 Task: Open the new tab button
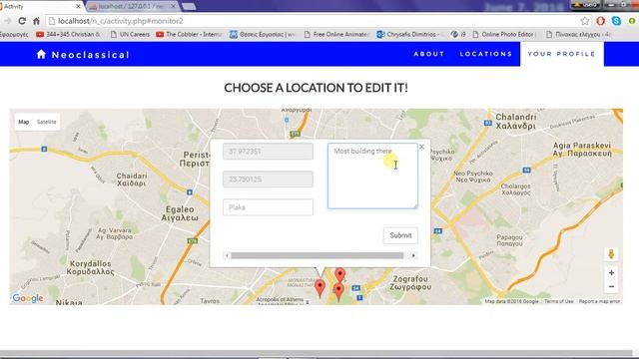(x=189, y=7)
